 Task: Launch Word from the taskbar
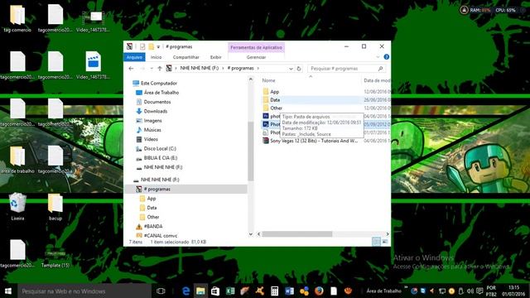289,291
